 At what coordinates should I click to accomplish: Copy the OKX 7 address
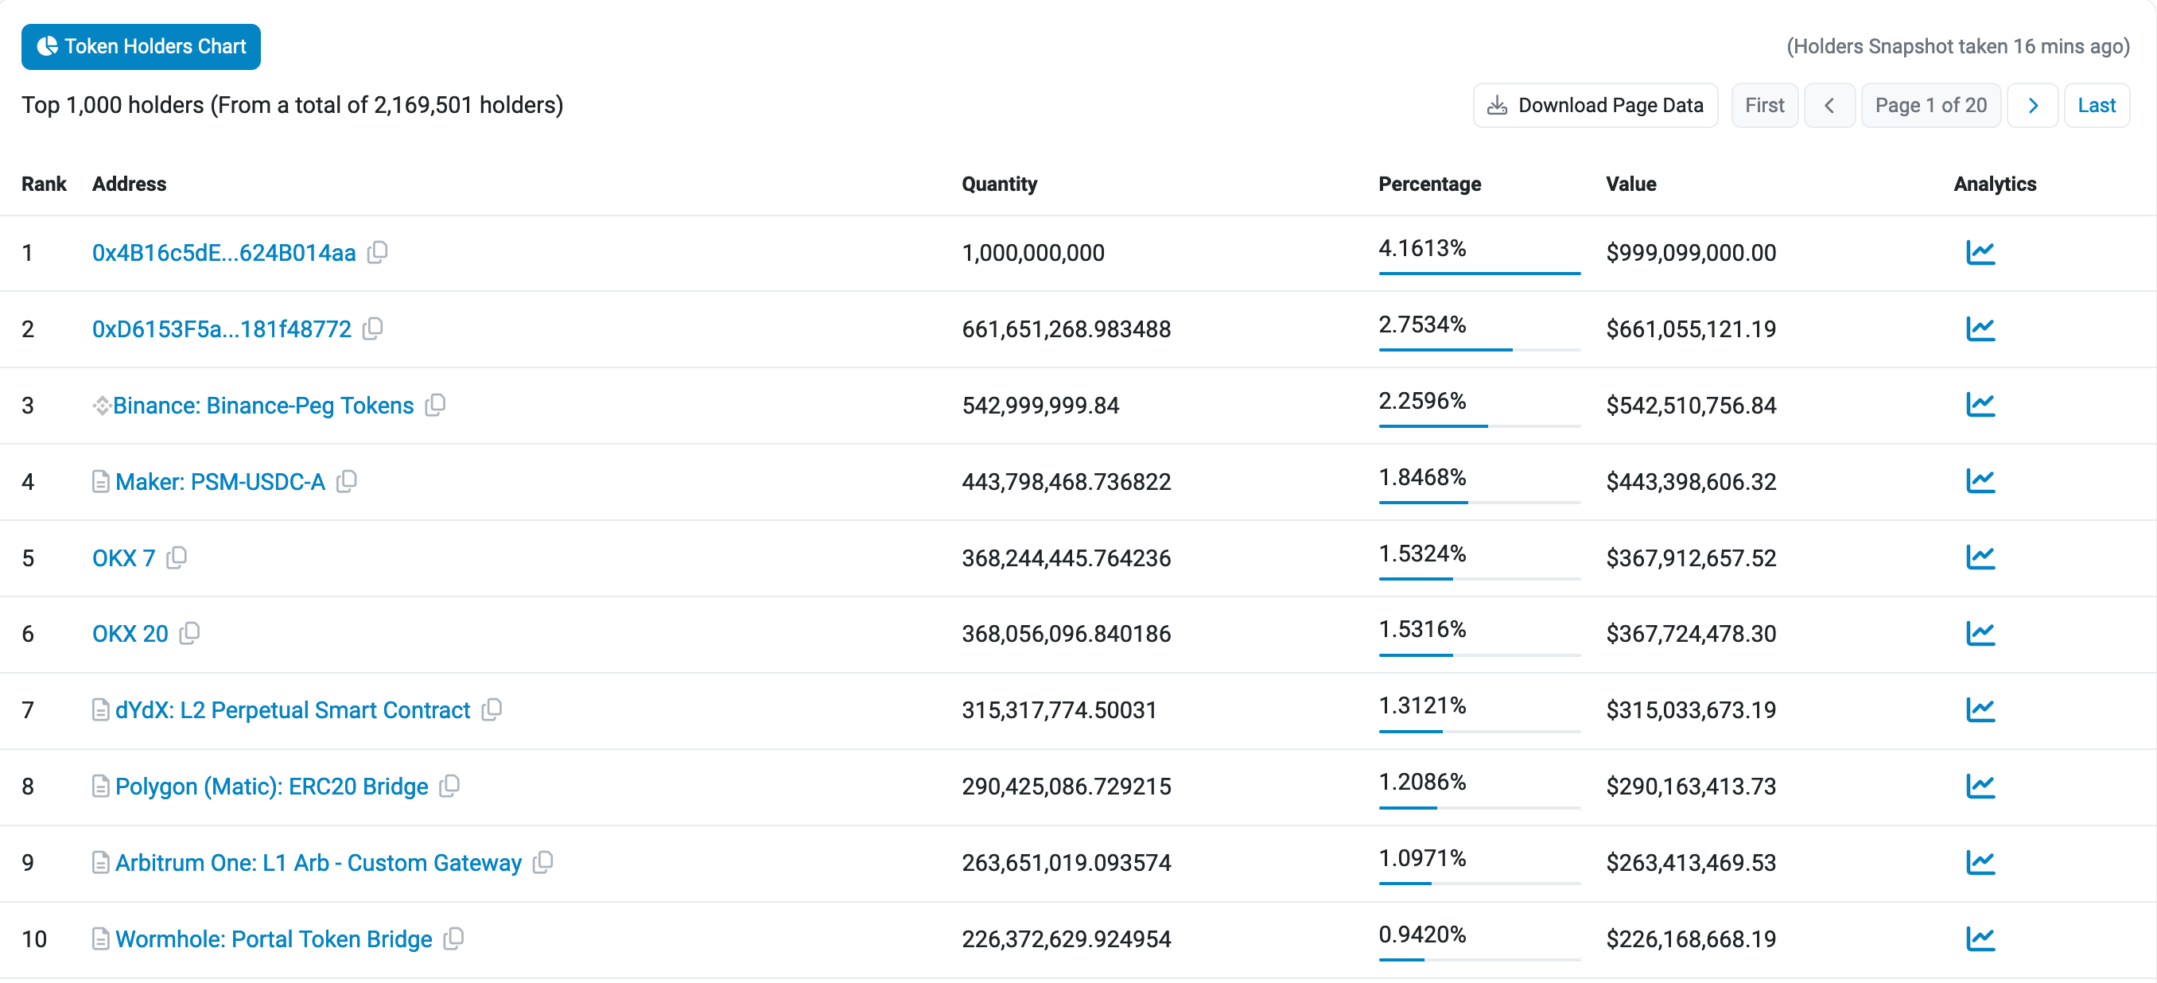177,557
